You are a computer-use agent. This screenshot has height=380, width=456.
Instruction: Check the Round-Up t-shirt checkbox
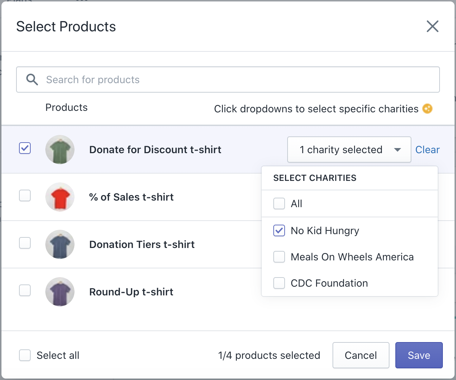25,291
